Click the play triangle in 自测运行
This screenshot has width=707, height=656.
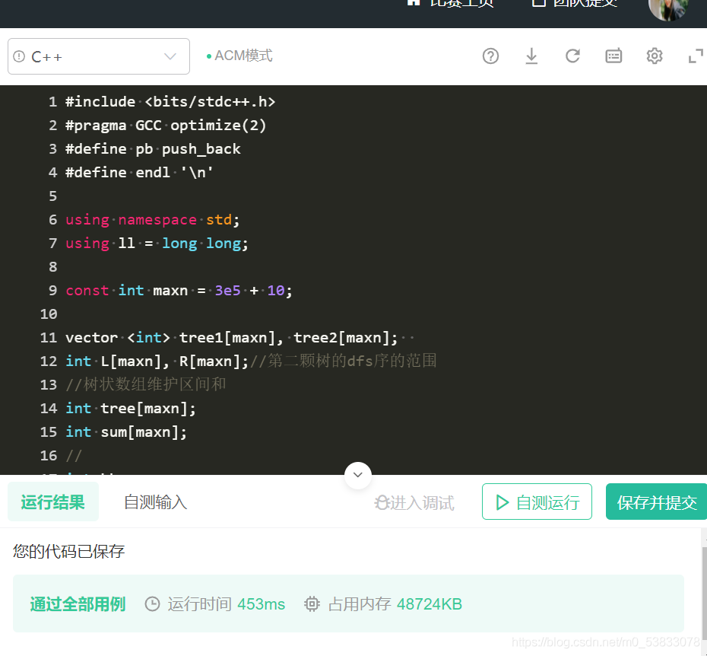pyautogui.click(x=502, y=502)
